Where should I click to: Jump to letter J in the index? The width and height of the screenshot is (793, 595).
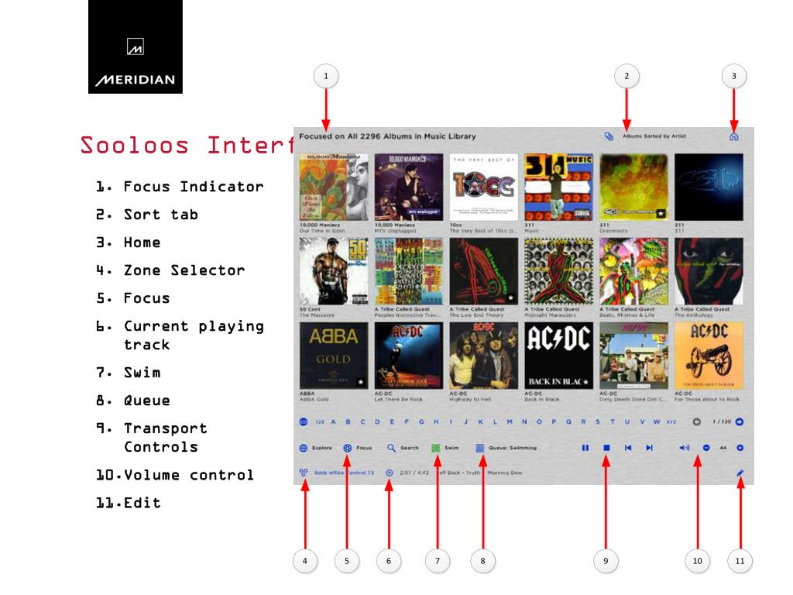465,421
